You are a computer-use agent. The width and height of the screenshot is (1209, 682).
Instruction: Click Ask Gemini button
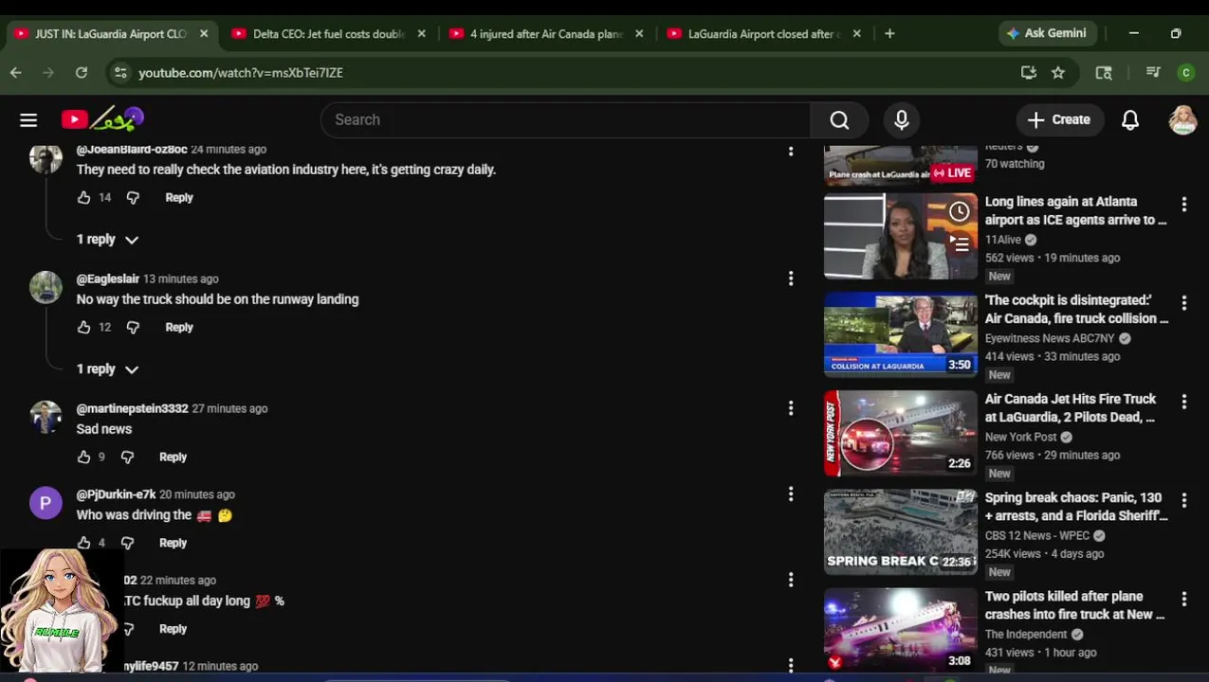click(x=1047, y=33)
